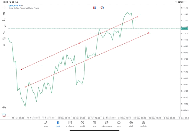Open the indicators (f) menu

tap(4, 32)
